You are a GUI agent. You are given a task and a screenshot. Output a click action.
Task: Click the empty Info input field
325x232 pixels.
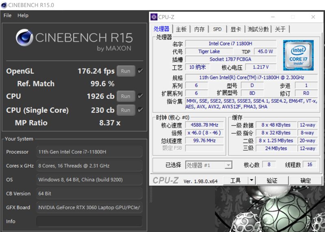pos(89,221)
